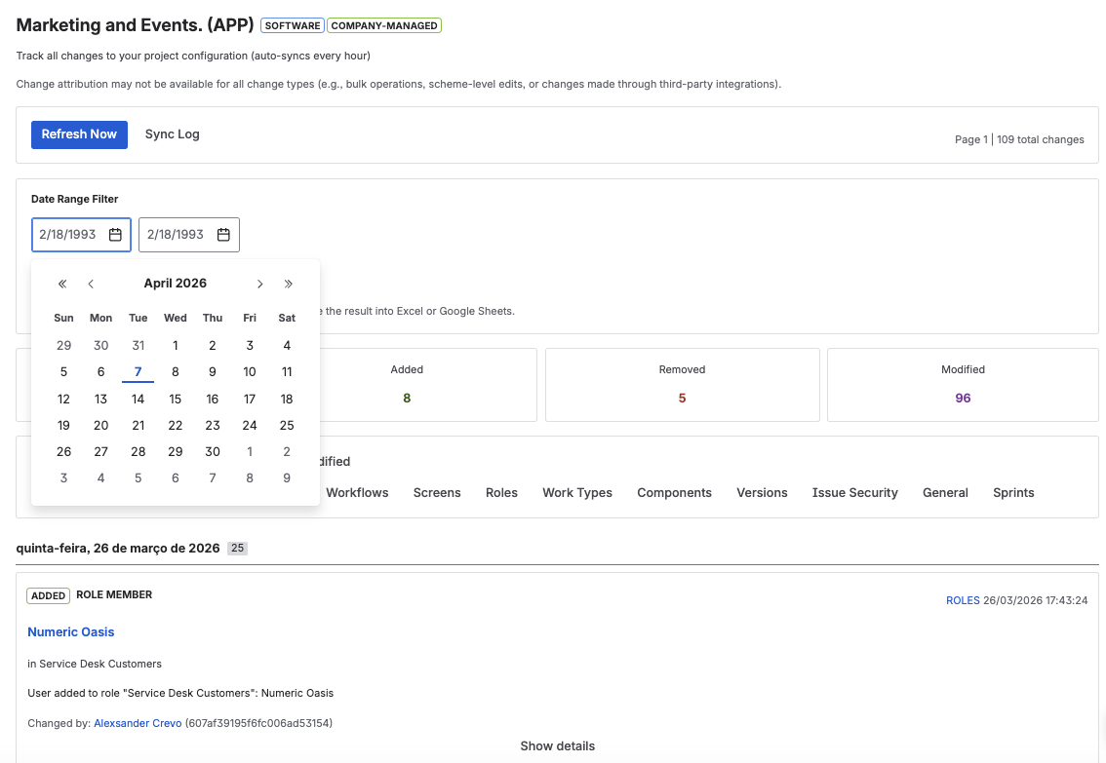Switch to the Workflows tab
Image resolution: width=1106 pixels, height=763 pixels.
click(x=357, y=493)
